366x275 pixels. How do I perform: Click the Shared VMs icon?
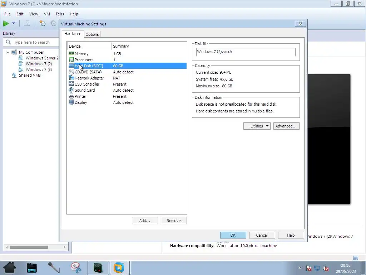click(x=14, y=75)
